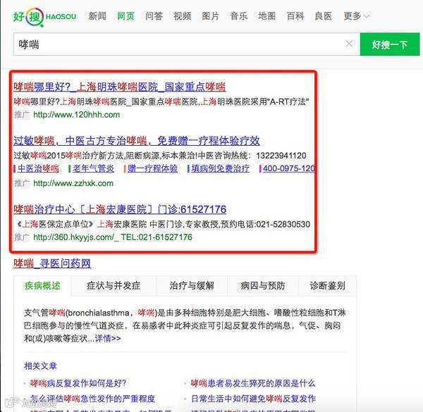The height and width of the screenshot is (412, 423).
Task: Visit http://www.zzhxk.com URL
Action: point(73,183)
